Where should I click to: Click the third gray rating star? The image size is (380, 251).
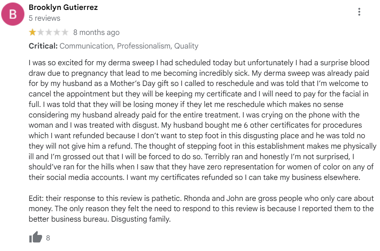(49, 32)
